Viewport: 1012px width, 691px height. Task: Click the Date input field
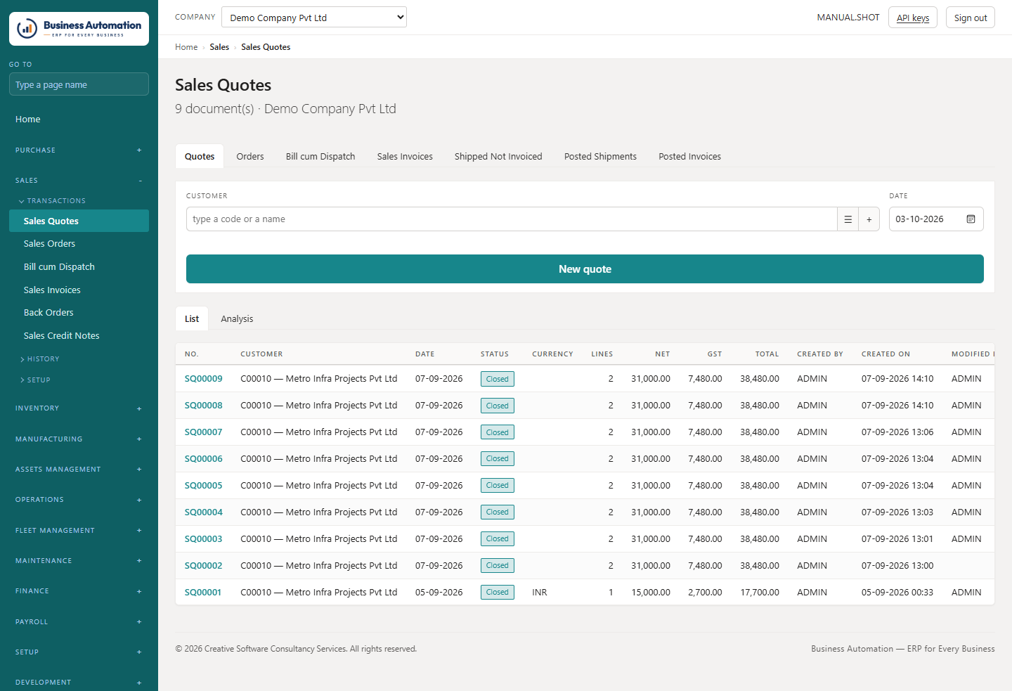pyautogui.click(x=936, y=219)
